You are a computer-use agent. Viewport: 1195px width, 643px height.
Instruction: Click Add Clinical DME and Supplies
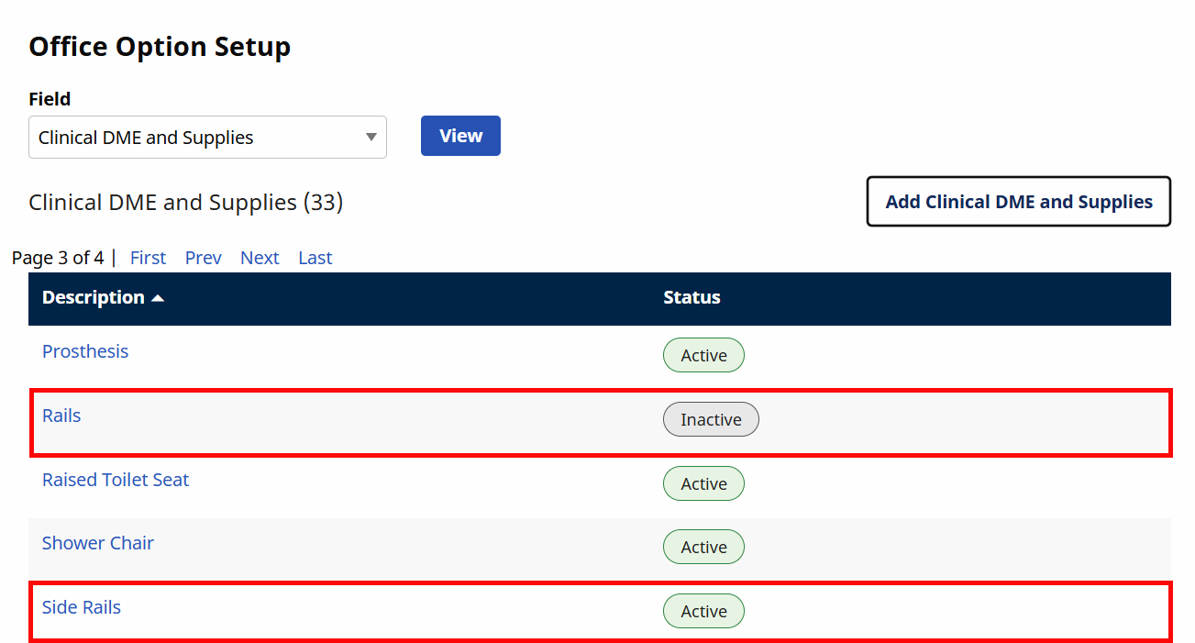(x=1018, y=201)
